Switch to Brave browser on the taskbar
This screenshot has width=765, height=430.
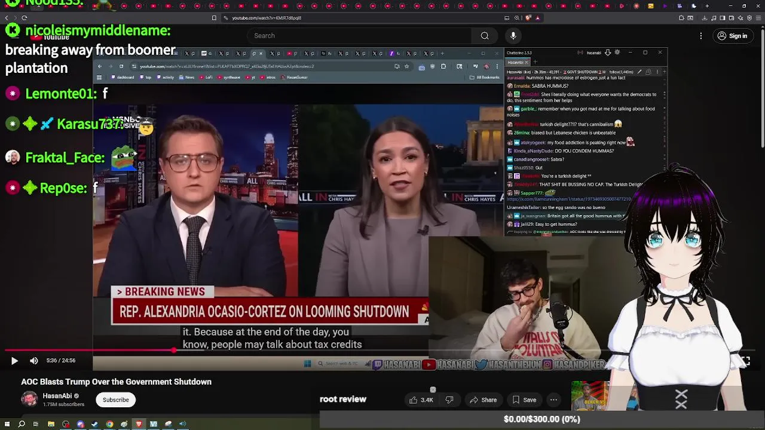point(139,424)
